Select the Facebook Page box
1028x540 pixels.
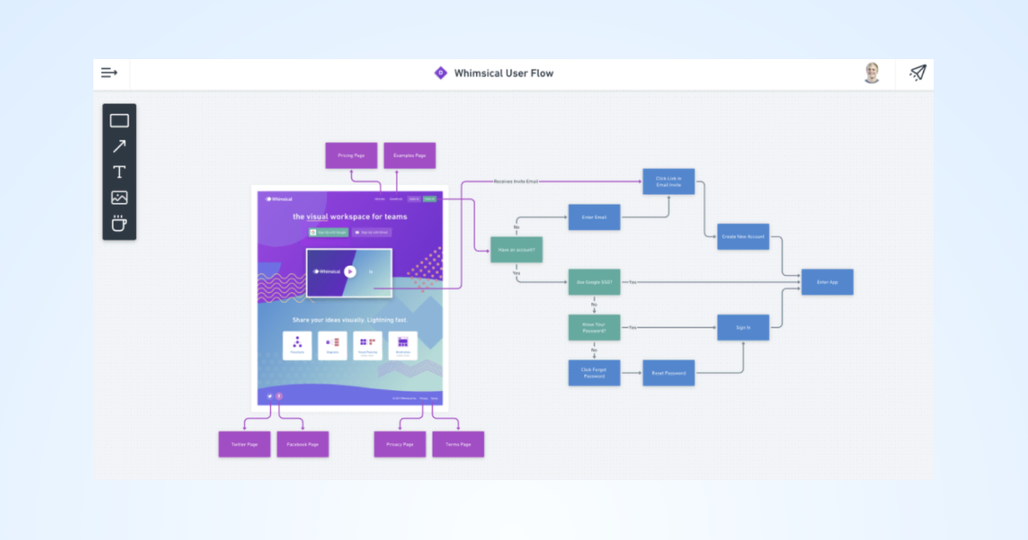click(x=302, y=444)
